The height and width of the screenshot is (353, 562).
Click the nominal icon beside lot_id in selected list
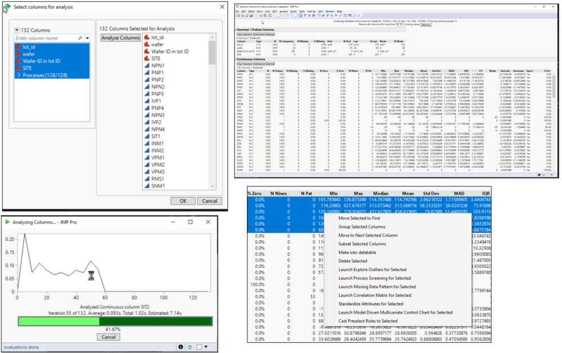(x=147, y=38)
